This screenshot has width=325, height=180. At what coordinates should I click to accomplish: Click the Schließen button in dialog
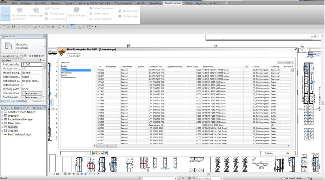[269, 153]
